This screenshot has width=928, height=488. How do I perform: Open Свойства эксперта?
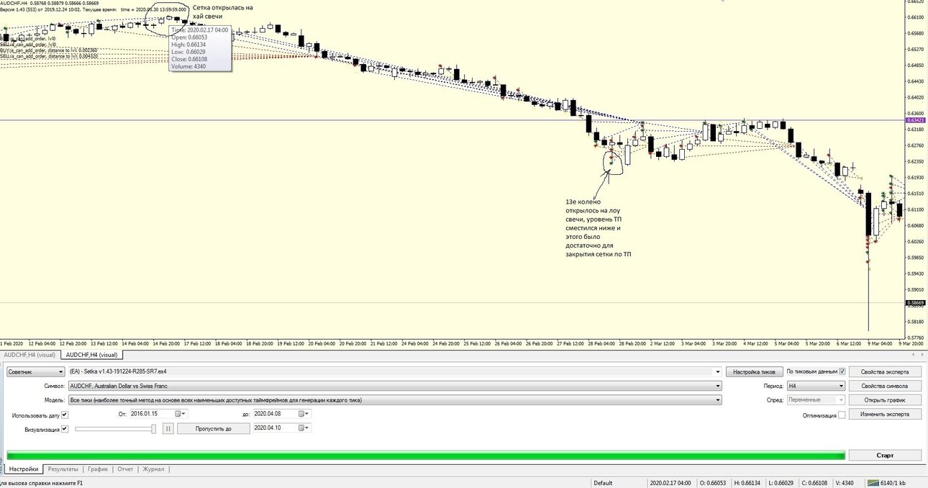(885, 372)
